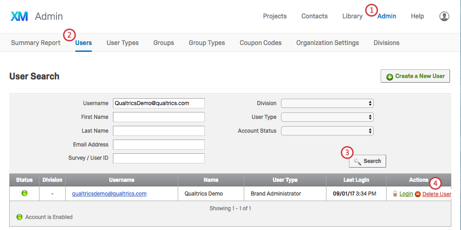Click the First Name input field
The image size is (461, 230).
[159, 117]
